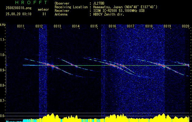Click the kHz axis unit label
192x122 pixels.
tap(3, 25)
